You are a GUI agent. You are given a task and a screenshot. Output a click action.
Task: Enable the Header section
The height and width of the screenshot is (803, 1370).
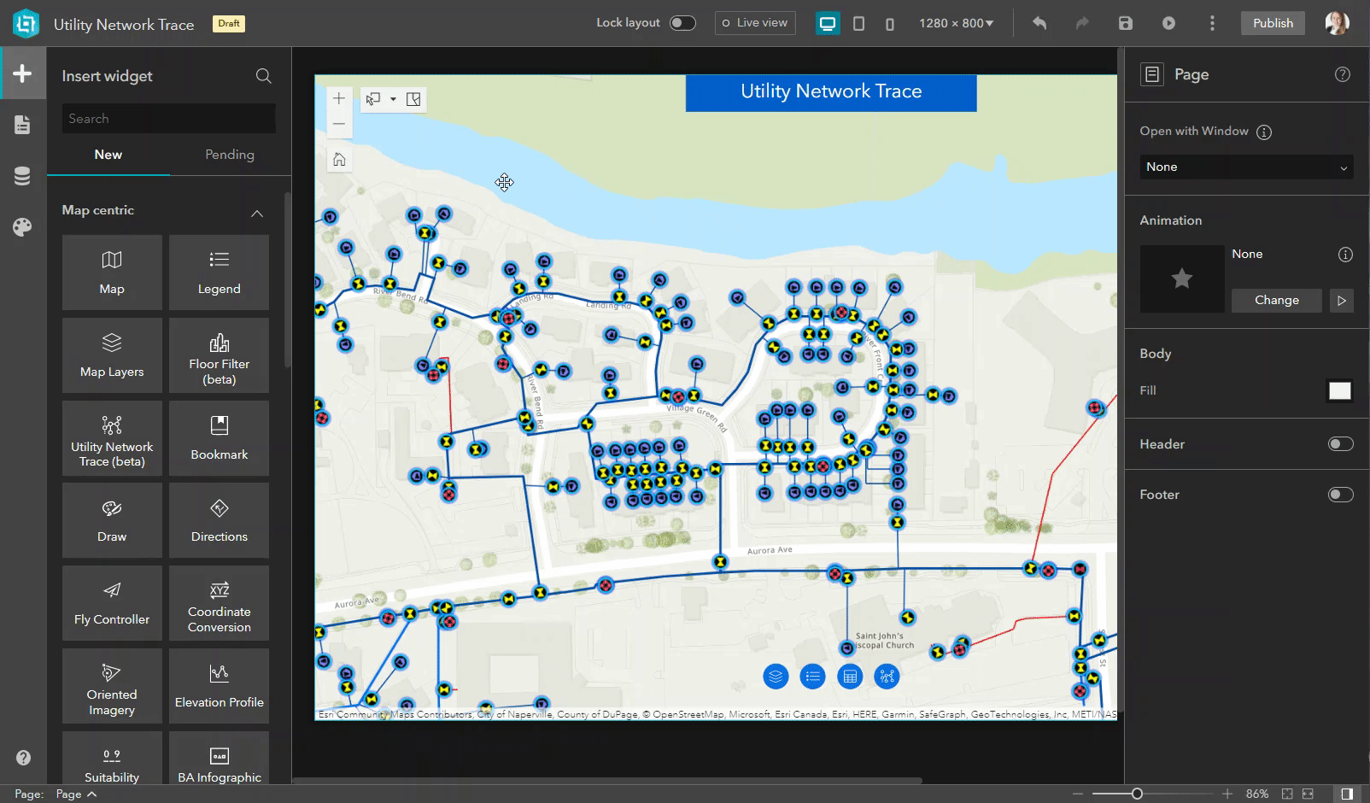click(x=1340, y=443)
